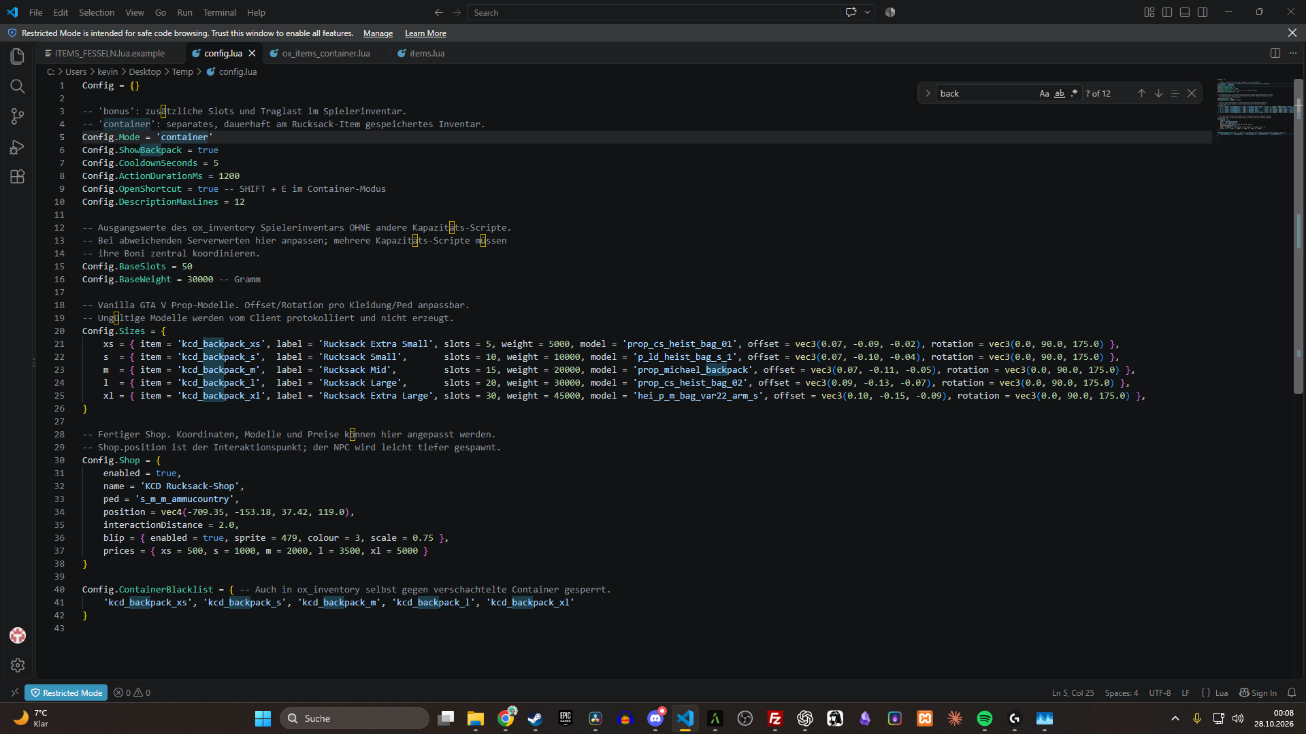Switch to ox_items_container.lua tab
The height and width of the screenshot is (734, 1306).
(x=326, y=53)
